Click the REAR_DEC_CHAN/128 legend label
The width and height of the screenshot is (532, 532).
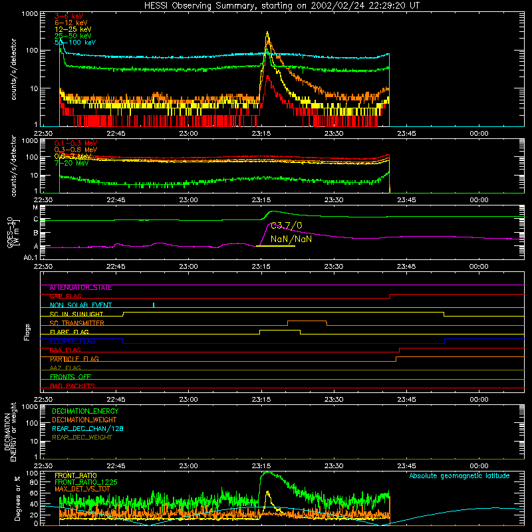coord(88,429)
